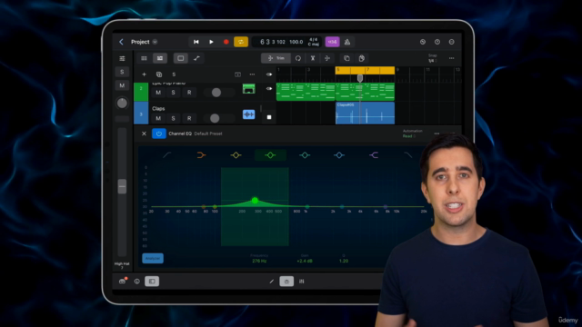Record-enable the Epic Pop Piano track
This screenshot has height=327, width=582.
(x=189, y=93)
